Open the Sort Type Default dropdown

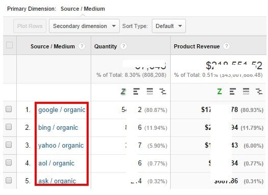[x=169, y=26]
